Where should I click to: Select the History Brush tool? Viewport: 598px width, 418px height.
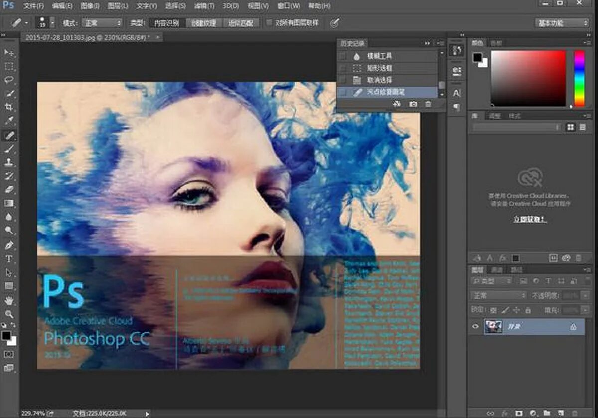tap(9, 176)
